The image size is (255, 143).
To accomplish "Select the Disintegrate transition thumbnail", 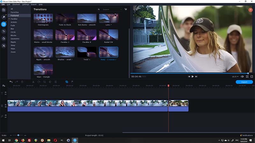I will pos(43,18).
